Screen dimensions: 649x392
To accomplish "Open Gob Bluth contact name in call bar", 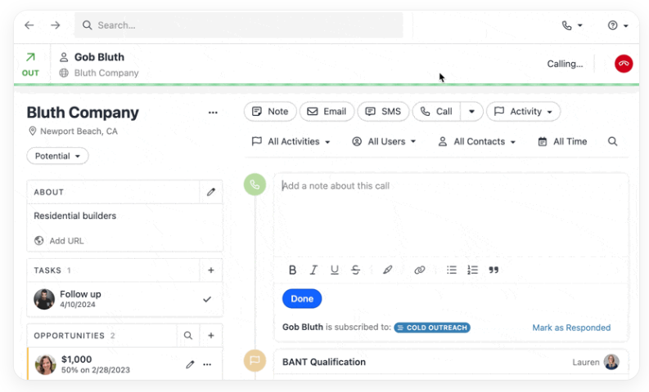I will click(x=99, y=57).
